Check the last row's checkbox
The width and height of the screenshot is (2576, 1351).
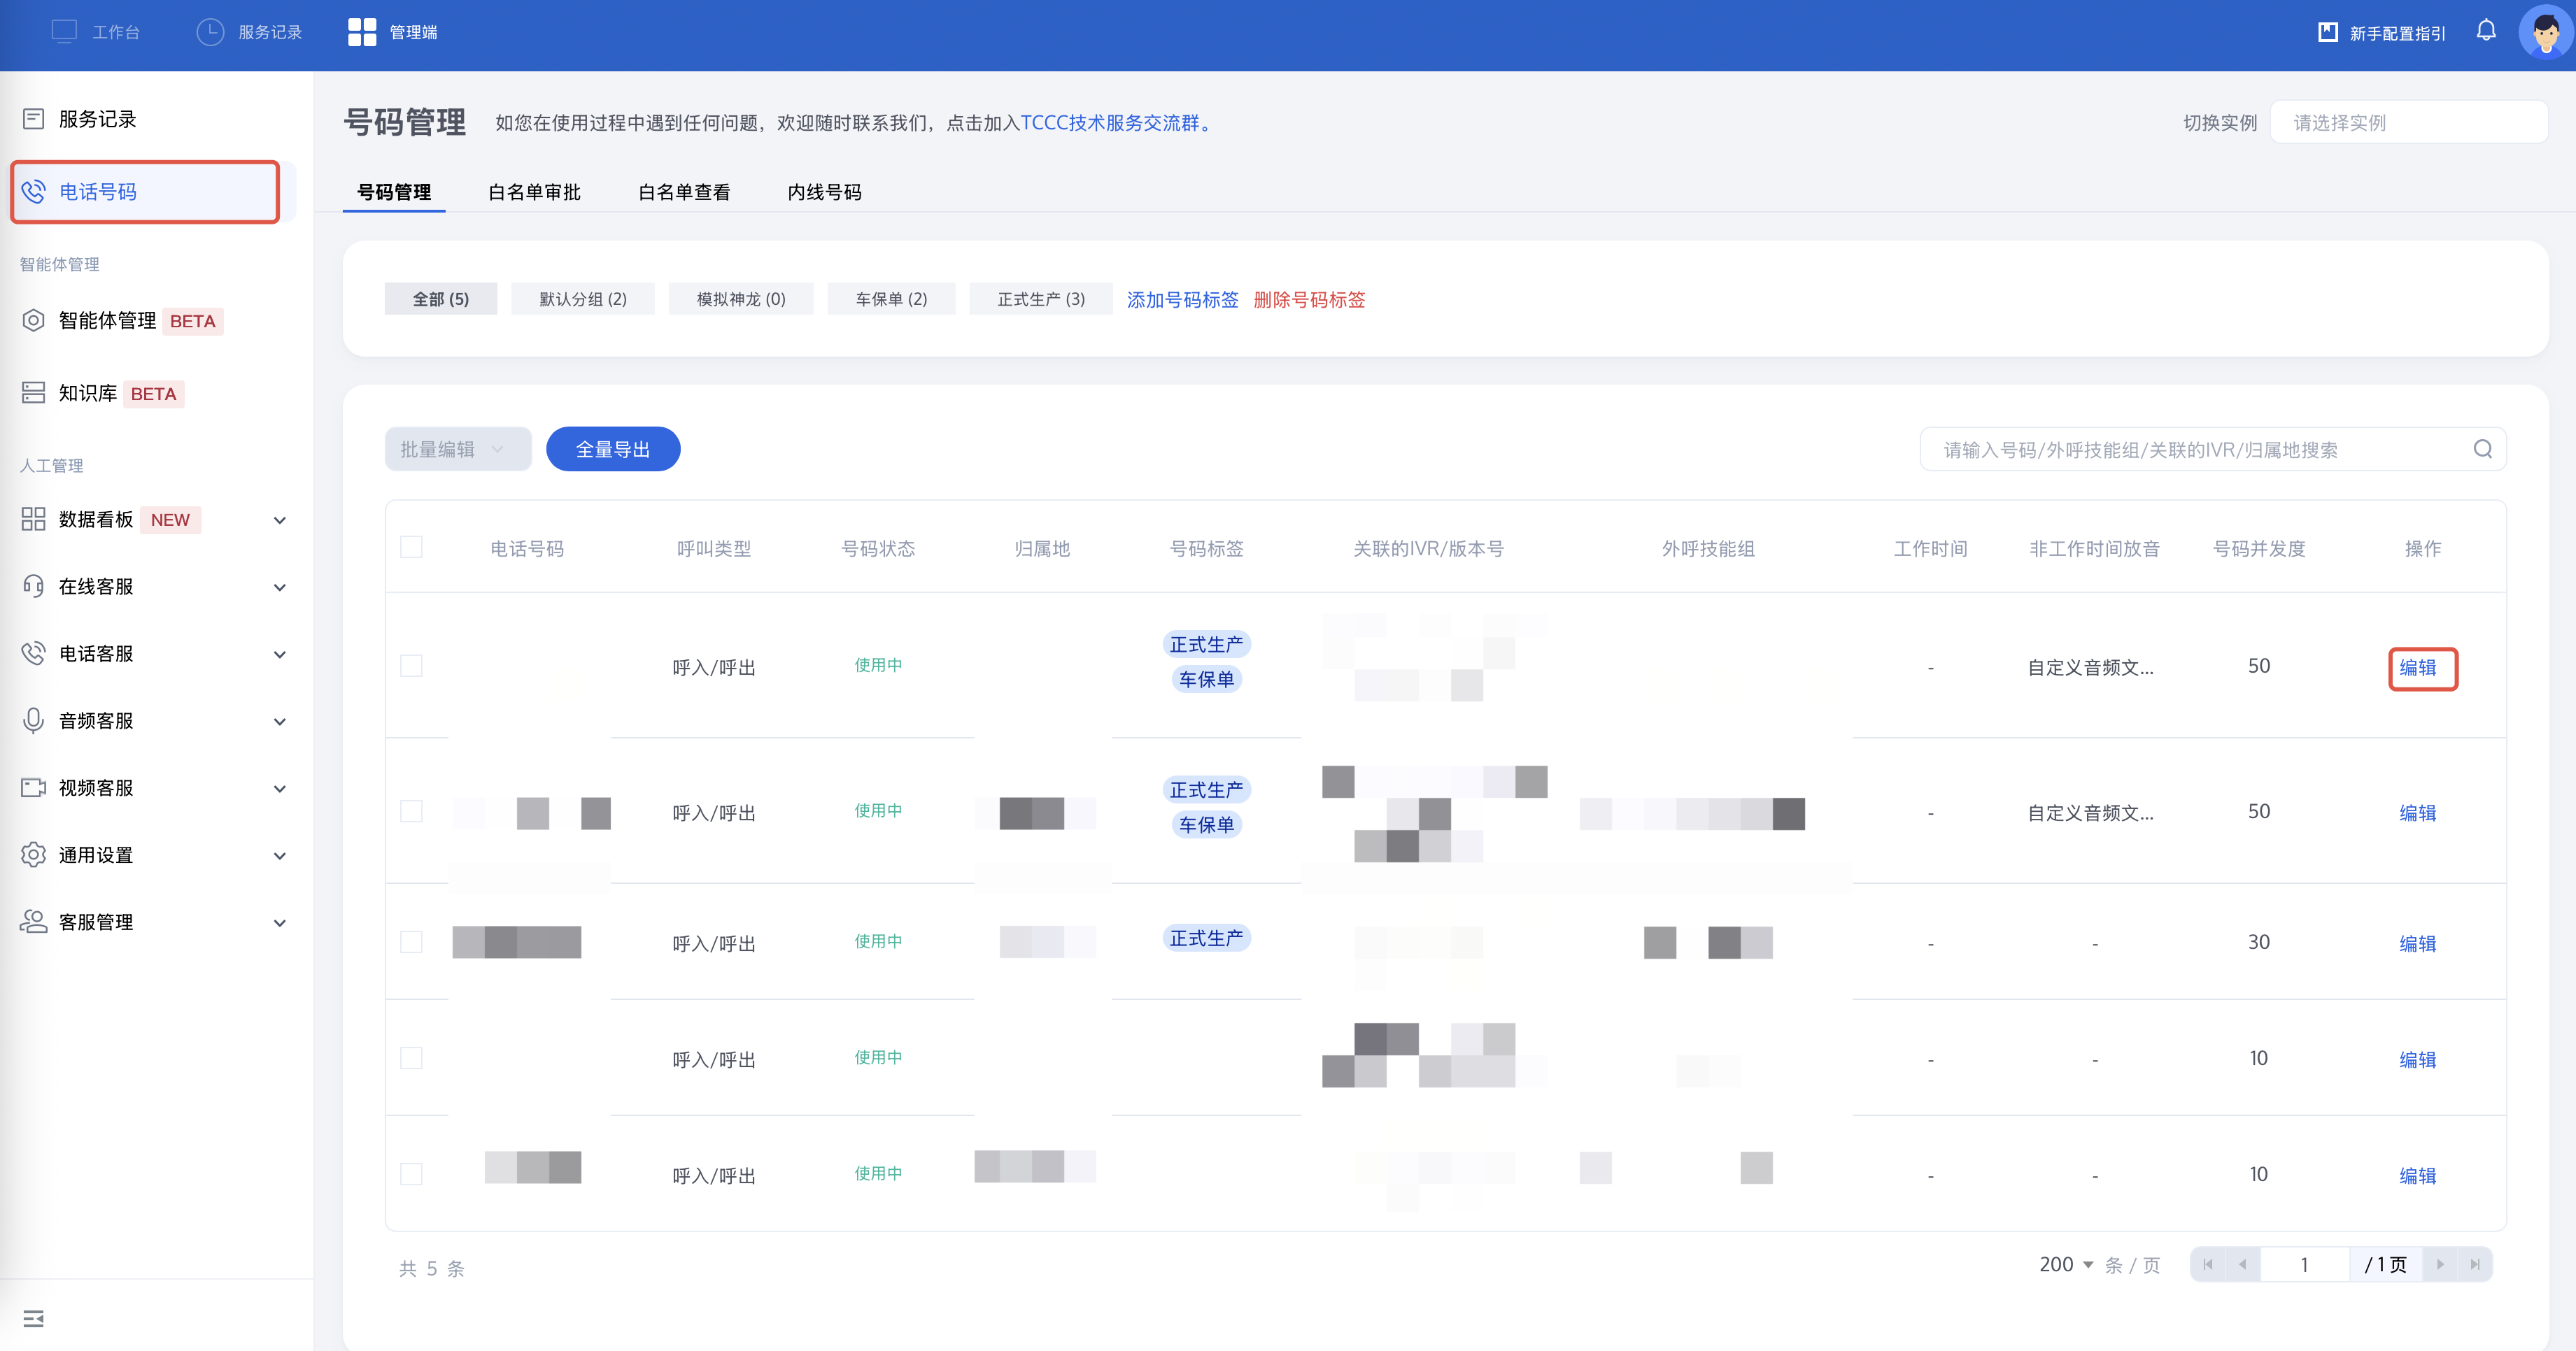click(411, 1173)
